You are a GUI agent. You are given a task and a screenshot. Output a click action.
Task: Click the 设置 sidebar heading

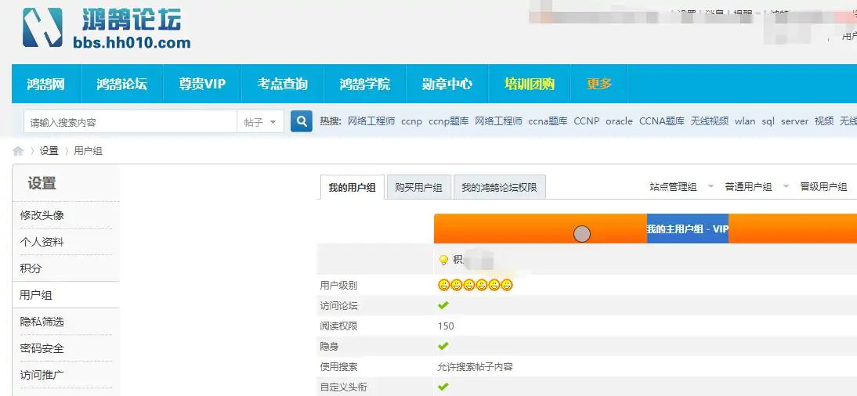tap(42, 183)
